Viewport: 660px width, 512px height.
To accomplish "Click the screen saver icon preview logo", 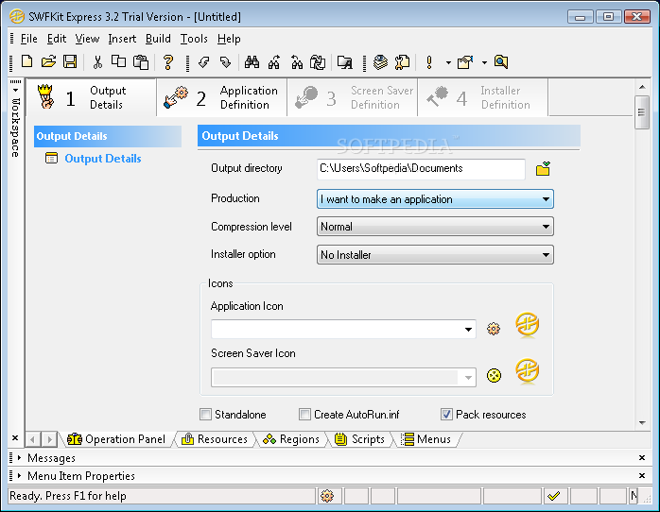I will [x=527, y=370].
